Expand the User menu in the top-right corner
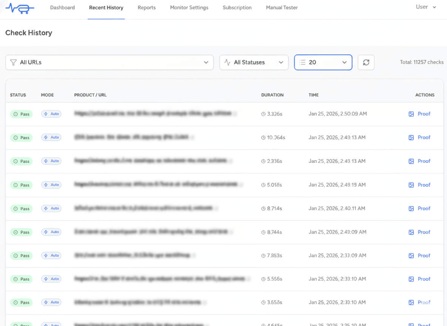 pyautogui.click(x=425, y=7)
